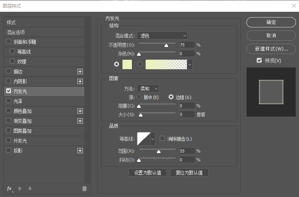Toggle the 预览 preview checkbox
The height and width of the screenshot is (197, 299).
(x=259, y=60)
